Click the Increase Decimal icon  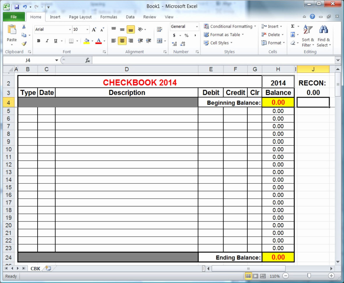(174, 44)
